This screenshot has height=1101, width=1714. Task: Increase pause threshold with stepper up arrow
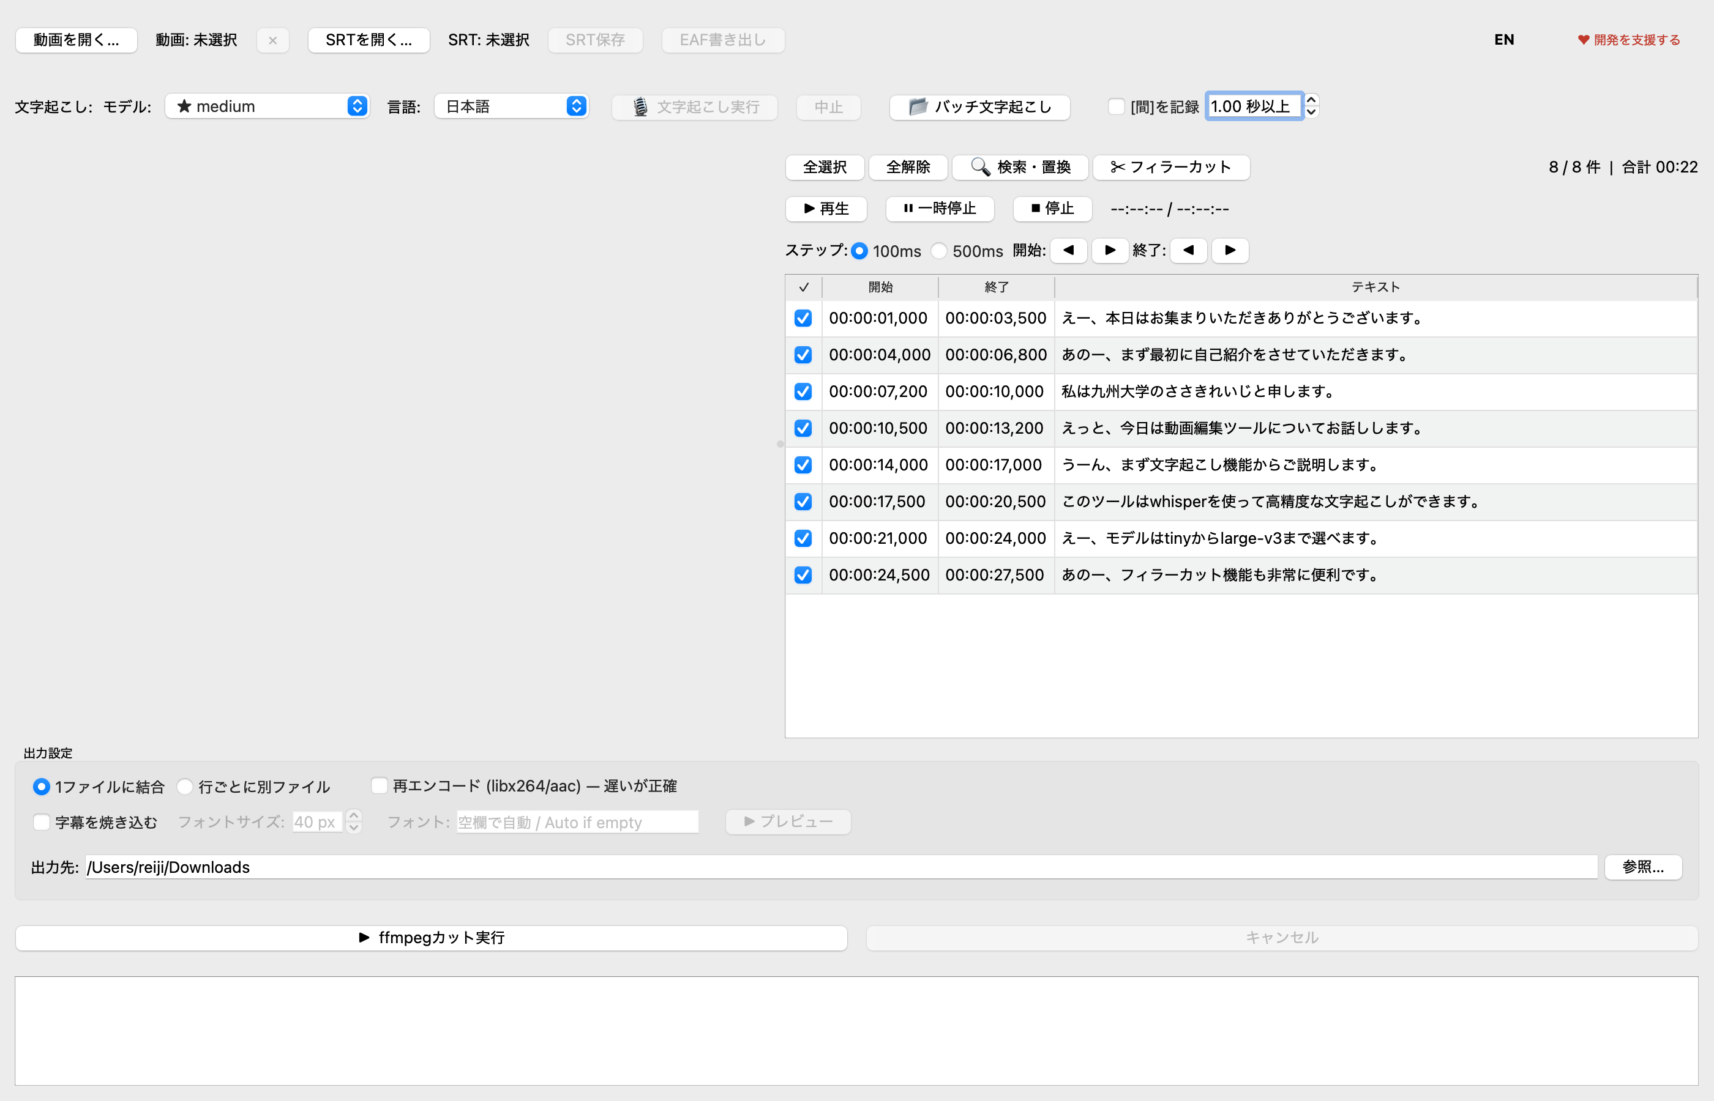(1311, 99)
